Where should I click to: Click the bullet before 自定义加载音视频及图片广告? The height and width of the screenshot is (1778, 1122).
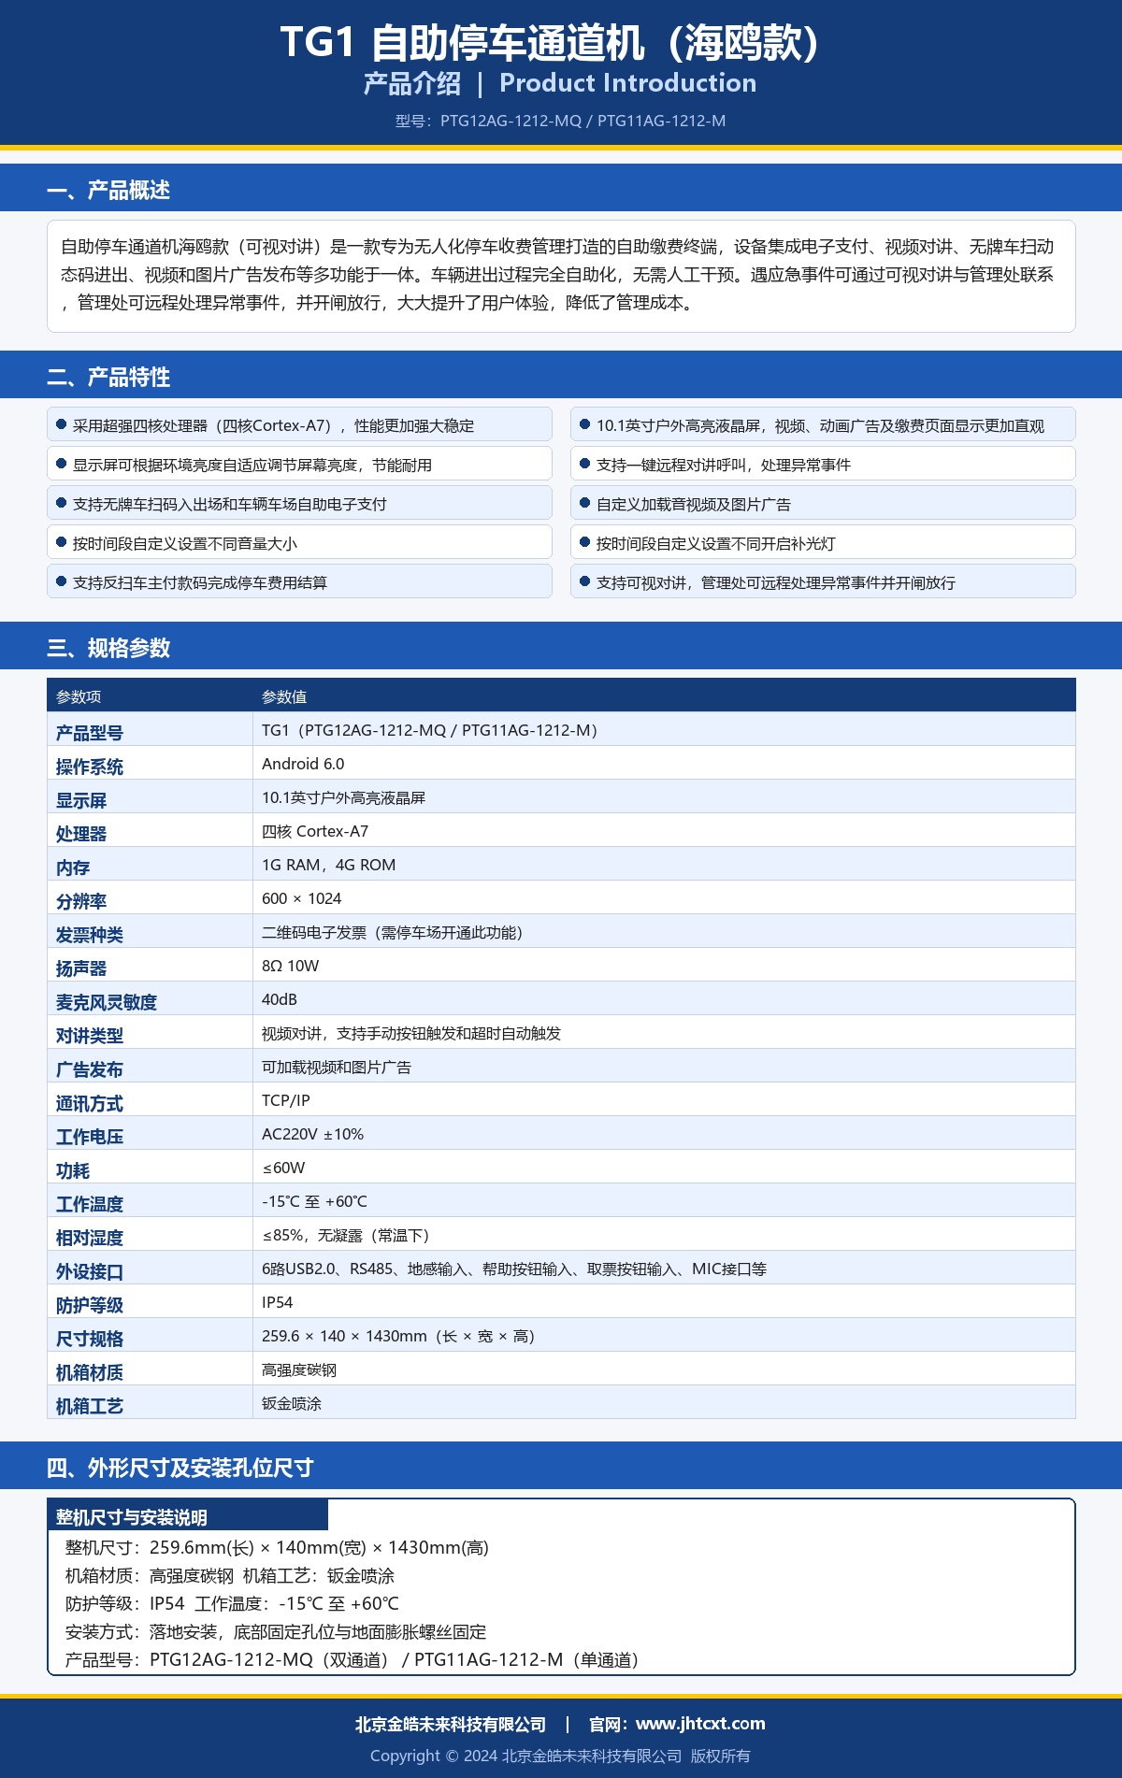tap(585, 503)
